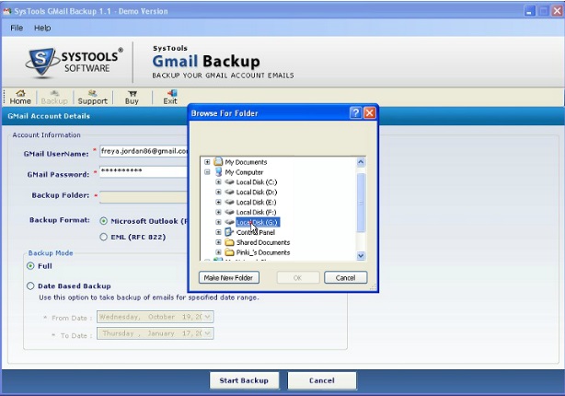Click Cancel button beside Start Backup
Image resolution: width=565 pixels, height=396 pixels.
tap(322, 380)
